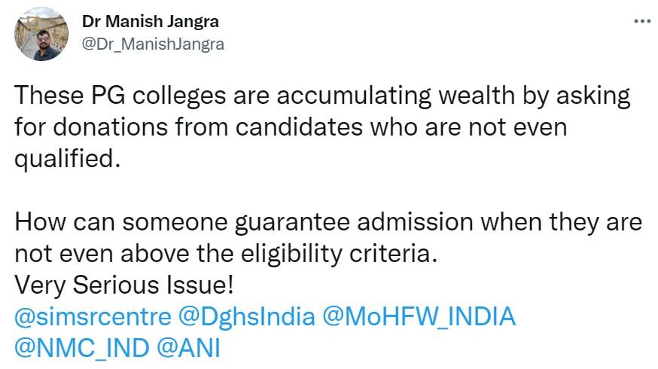Screen dimensions: 658x369
Task: Click the @Dr_ManishJangra handle
Action: coord(152,44)
